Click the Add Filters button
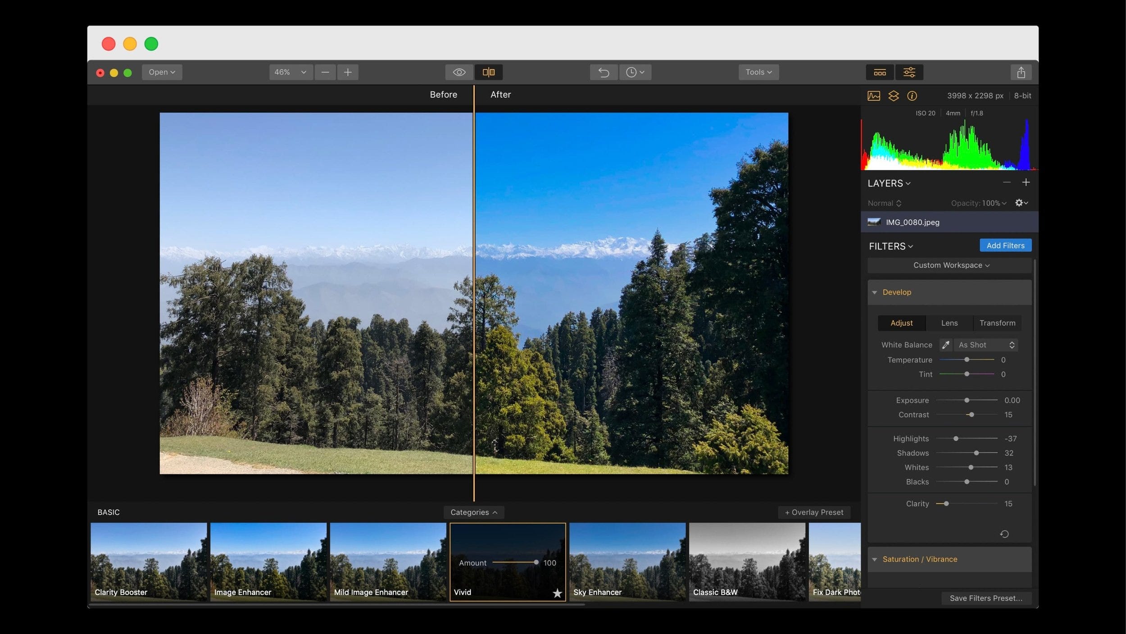 [x=1004, y=246]
